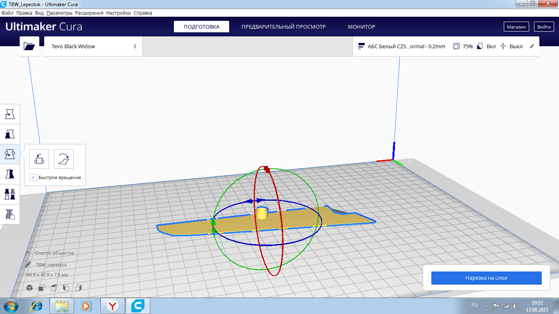Switch to the ПОДГОТОВКА stage tab
Screen dimensions: 559x314
(201, 27)
